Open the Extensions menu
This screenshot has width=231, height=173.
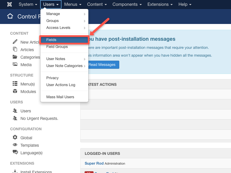(x=158, y=4)
